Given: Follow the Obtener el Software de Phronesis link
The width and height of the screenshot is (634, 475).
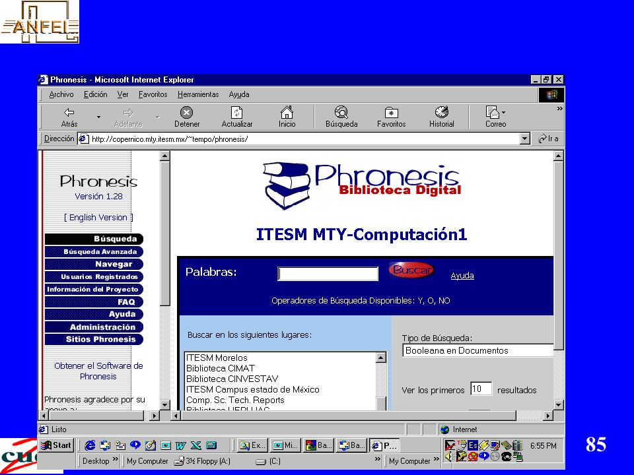Looking at the screenshot, I should pos(98,371).
